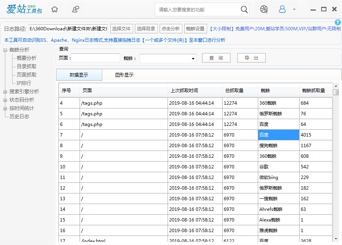
Task: Click the blue help question mark icon
Action: pos(337,22)
